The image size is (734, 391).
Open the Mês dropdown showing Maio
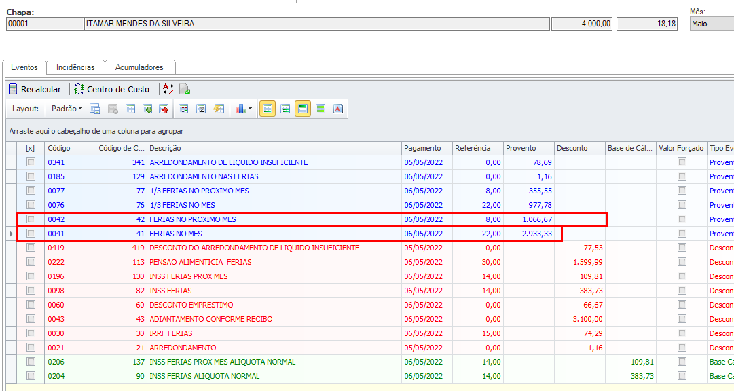[712, 24]
